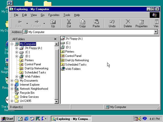
Task: Select Scheduled Tasks in folder tree
Action: (35, 72)
